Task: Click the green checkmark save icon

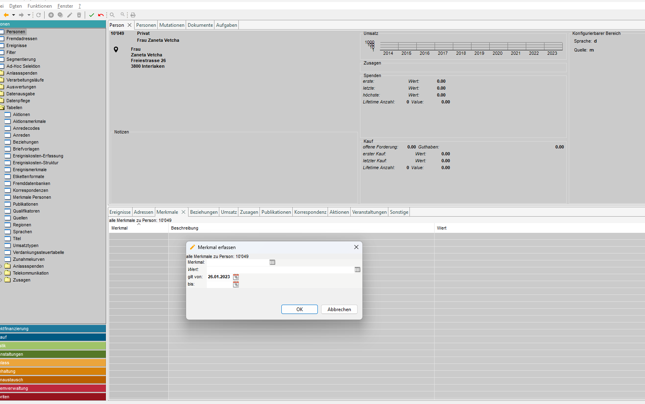Action: point(92,15)
